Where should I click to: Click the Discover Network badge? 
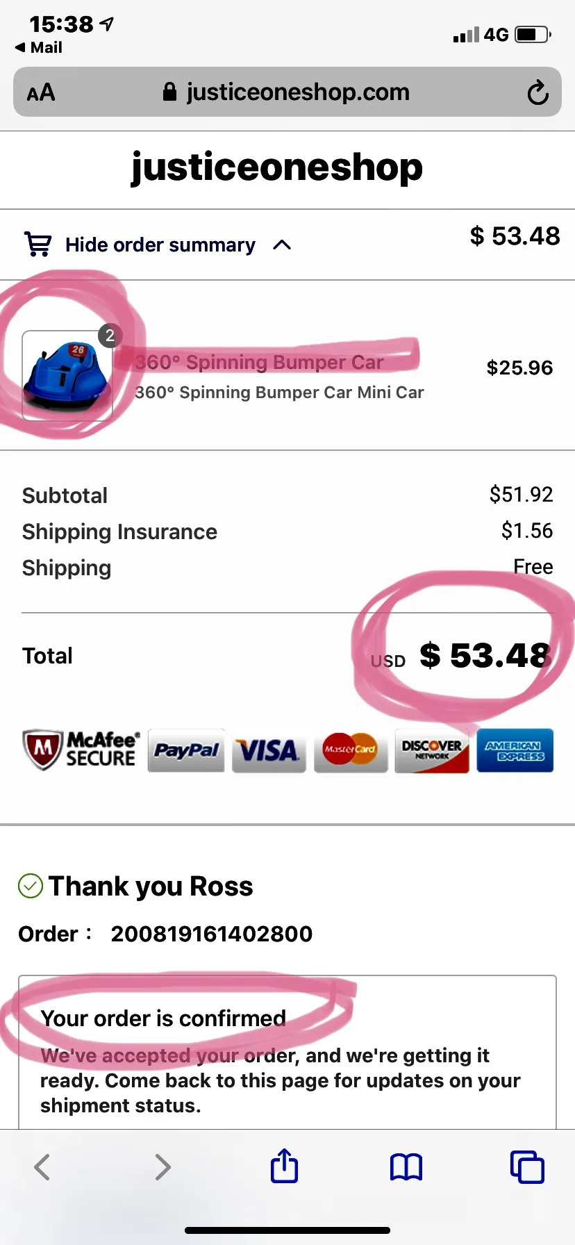pyautogui.click(x=432, y=750)
